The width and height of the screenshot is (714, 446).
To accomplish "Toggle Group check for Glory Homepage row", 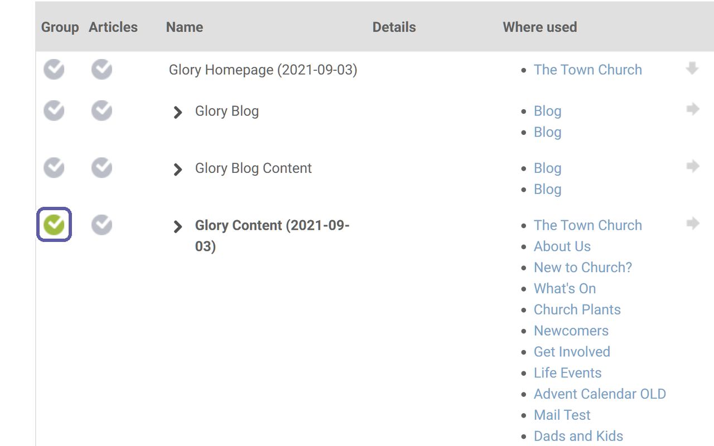I will tap(54, 70).
